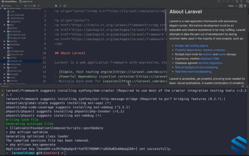249x156 pixels.
Task: Click the third markdown toolbar icon after italic
Action: (x=65, y=6)
